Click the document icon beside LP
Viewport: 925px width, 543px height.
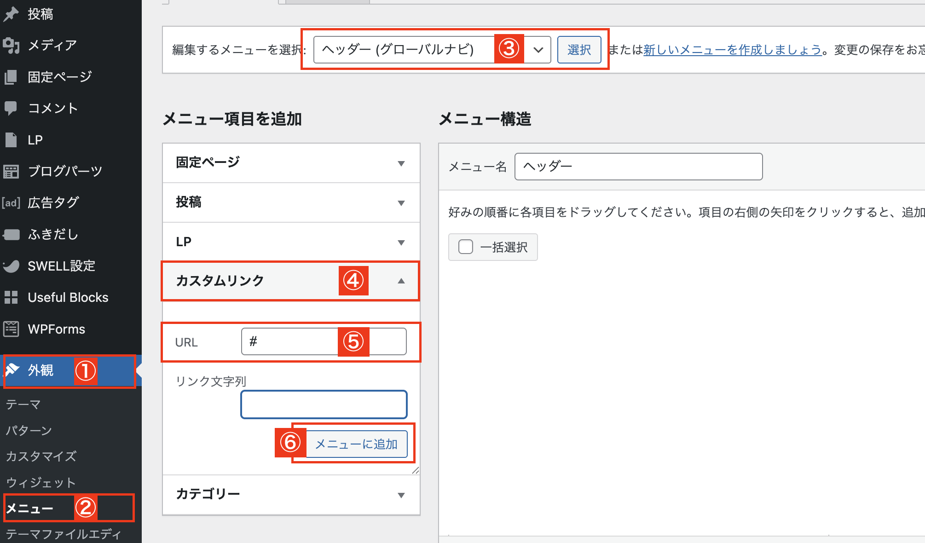(11, 139)
